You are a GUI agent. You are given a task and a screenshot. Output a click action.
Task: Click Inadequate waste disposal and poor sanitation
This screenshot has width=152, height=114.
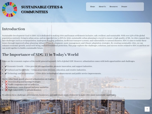pos(28,87)
